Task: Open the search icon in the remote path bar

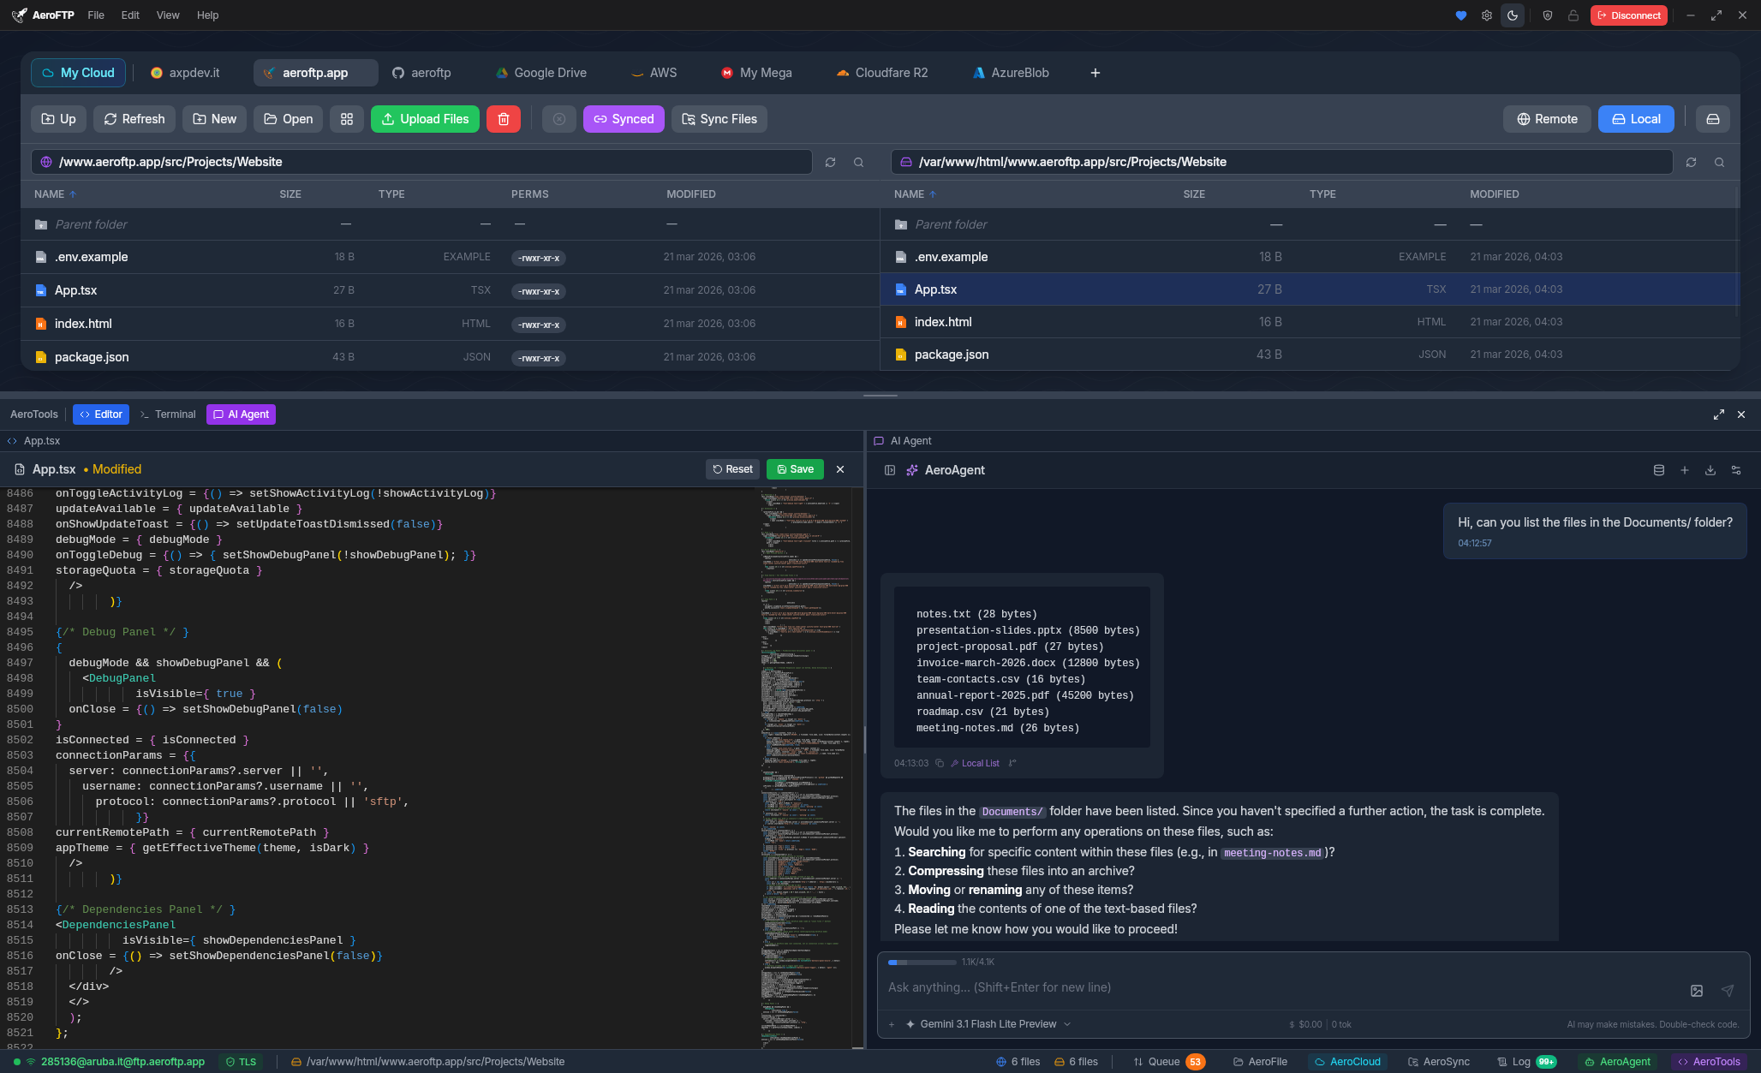Action: pos(859,162)
